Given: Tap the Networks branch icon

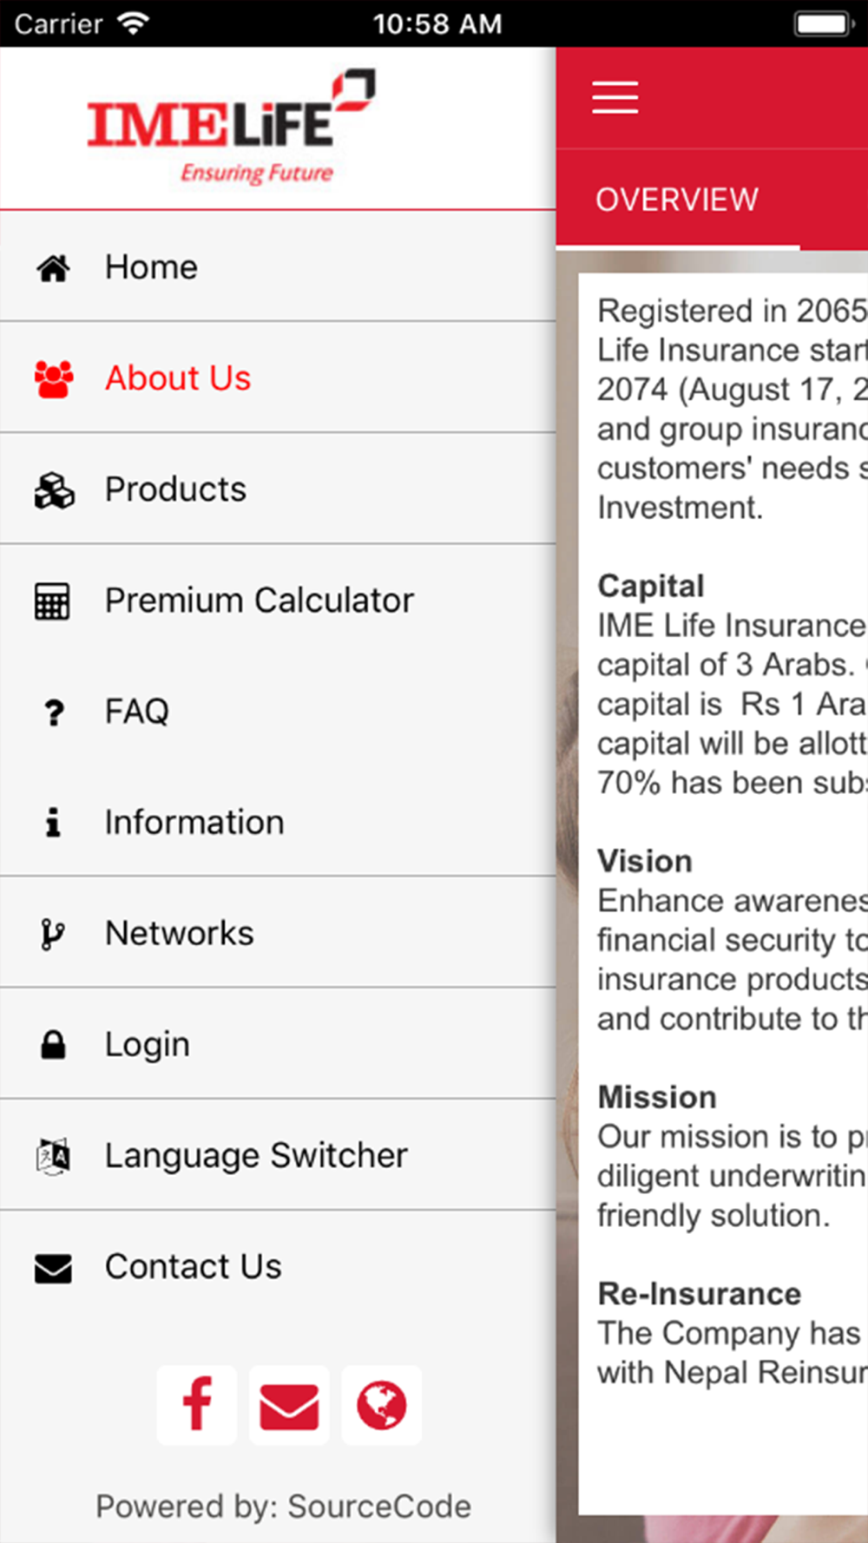Looking at the screenshot, I should click(x=53, y=934).
